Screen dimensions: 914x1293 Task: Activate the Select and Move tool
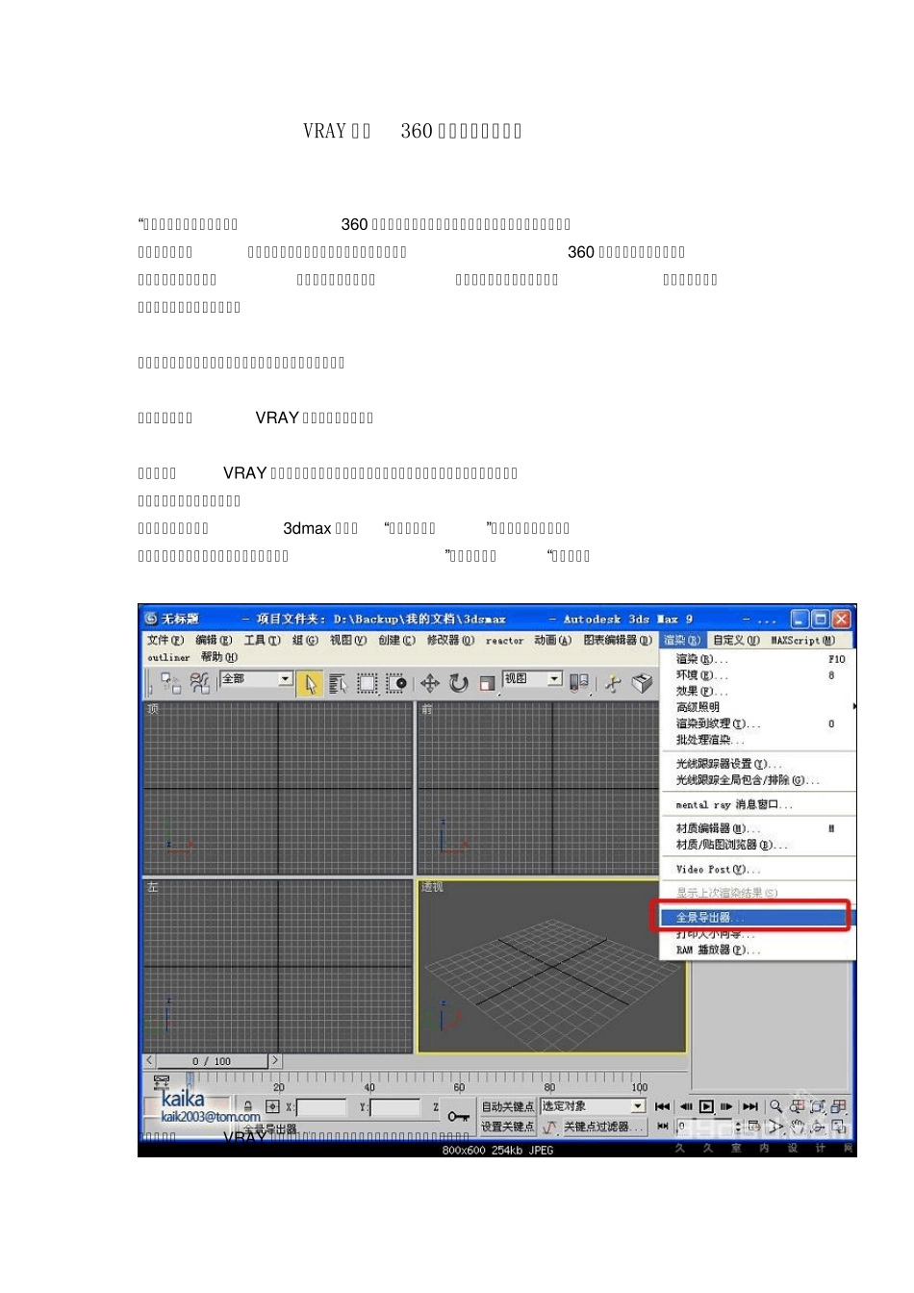(x=430, y=683)
